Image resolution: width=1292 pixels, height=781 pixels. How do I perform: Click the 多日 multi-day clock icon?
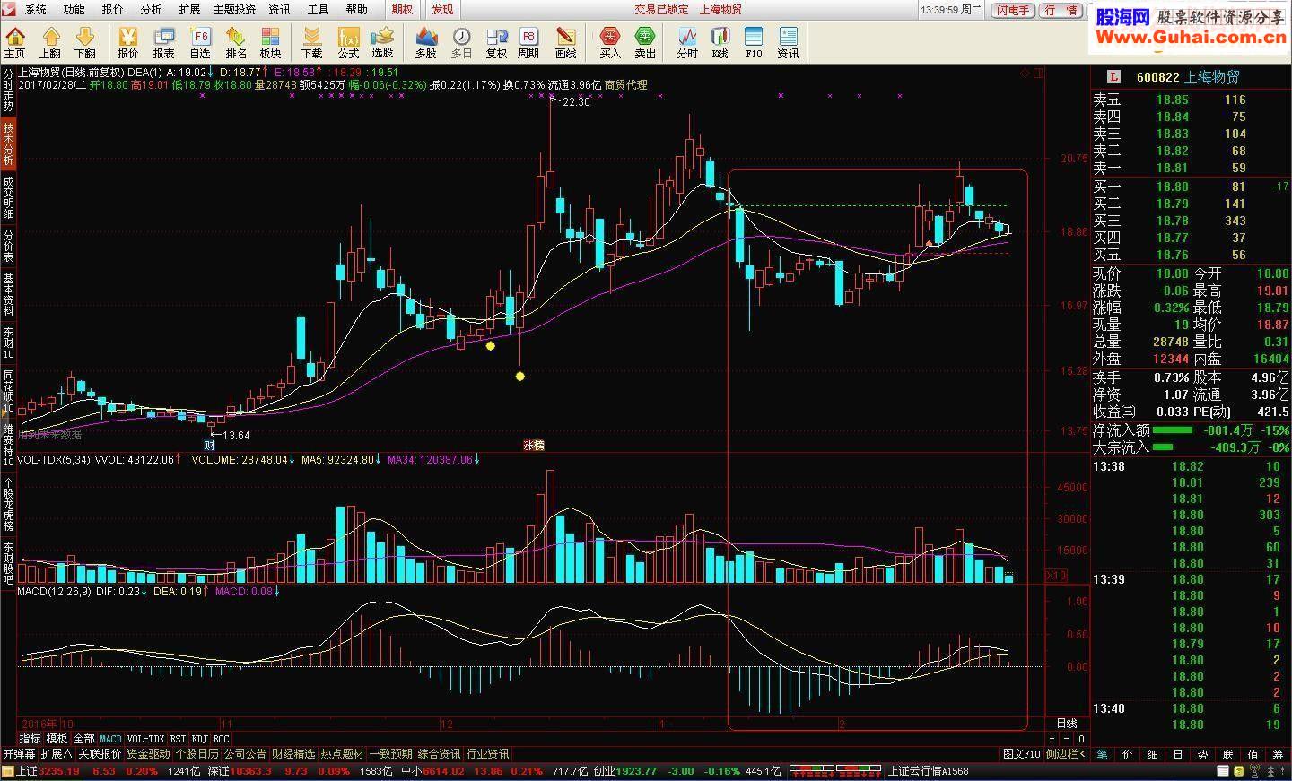461,42
